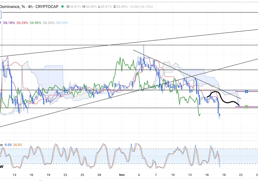Click the last candle at chart low
Viewport: 258px width, 181px height.
220,116
